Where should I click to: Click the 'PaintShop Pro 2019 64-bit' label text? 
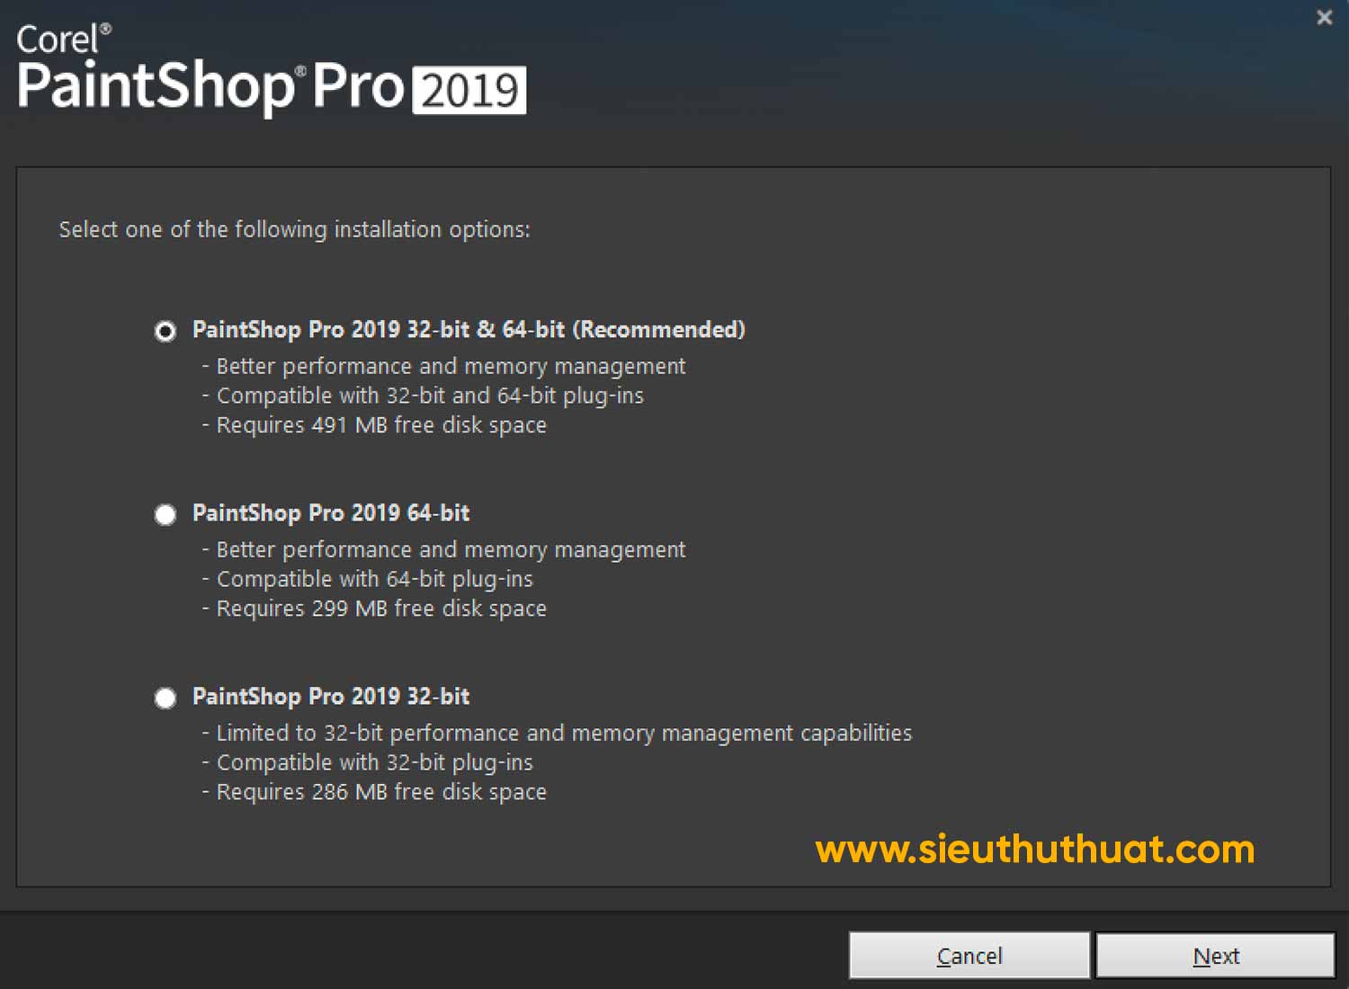[331, 513]
